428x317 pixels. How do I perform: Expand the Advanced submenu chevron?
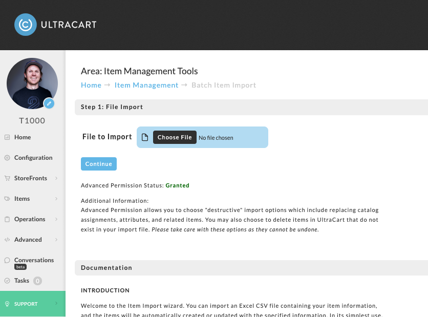tap(56, 240)
